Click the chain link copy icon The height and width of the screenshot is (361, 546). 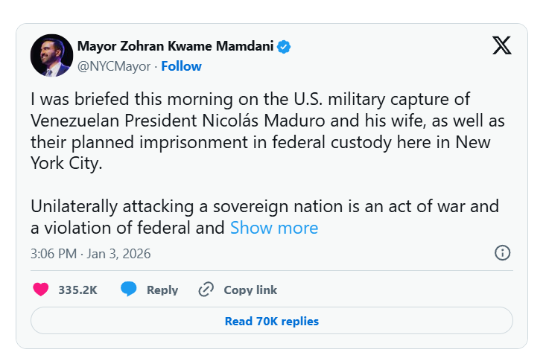[x=206, y=290]
